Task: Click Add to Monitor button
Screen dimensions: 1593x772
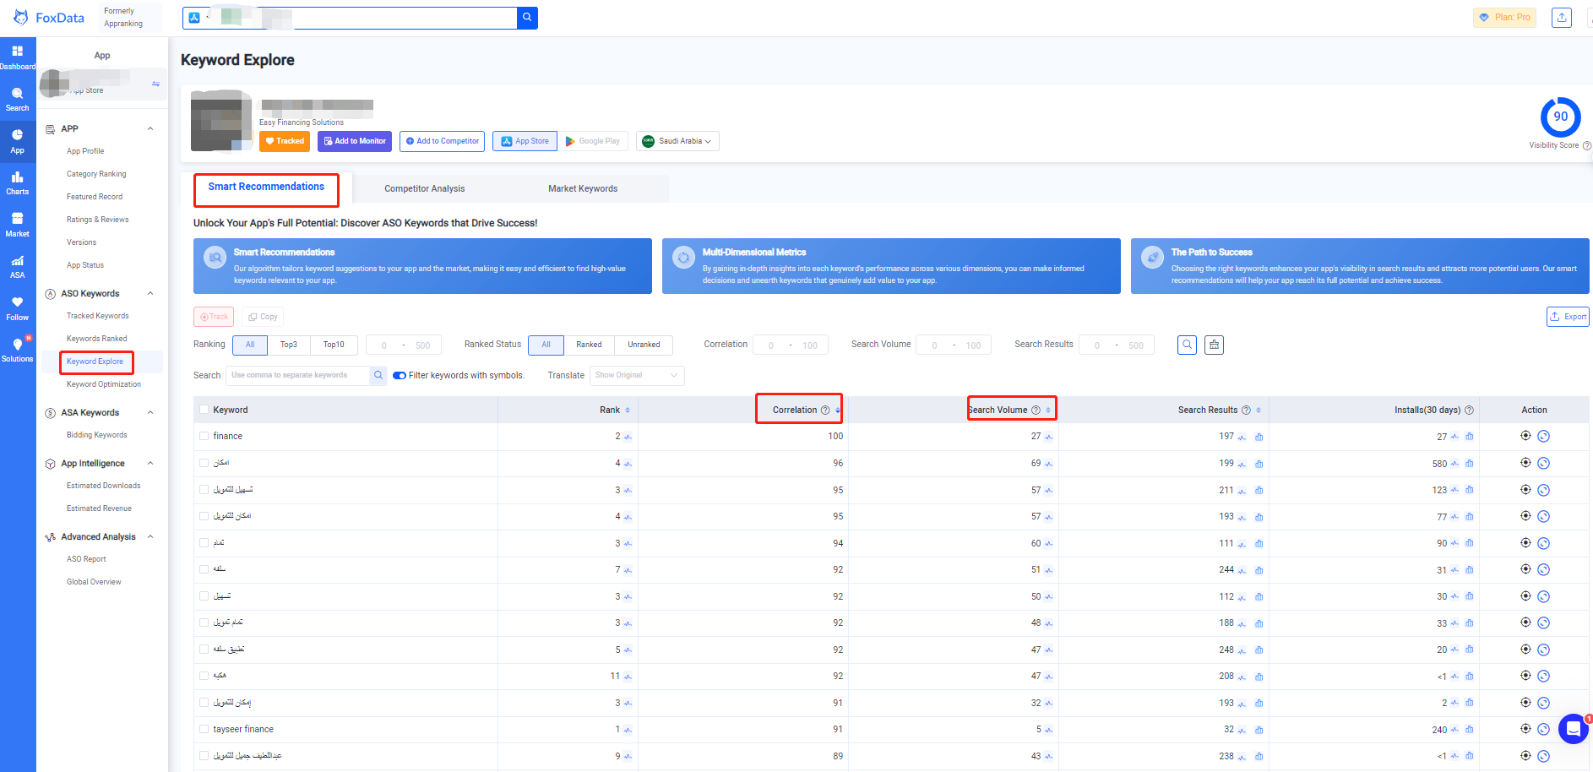Action: (x=355, y=141)
